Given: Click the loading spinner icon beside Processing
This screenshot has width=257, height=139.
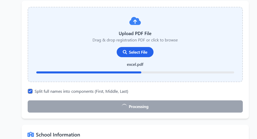Looking at the screenshot, I should (x=124, y=106).
